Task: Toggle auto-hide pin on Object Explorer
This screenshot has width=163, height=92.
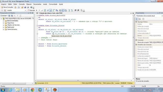Action: [30, 13]
